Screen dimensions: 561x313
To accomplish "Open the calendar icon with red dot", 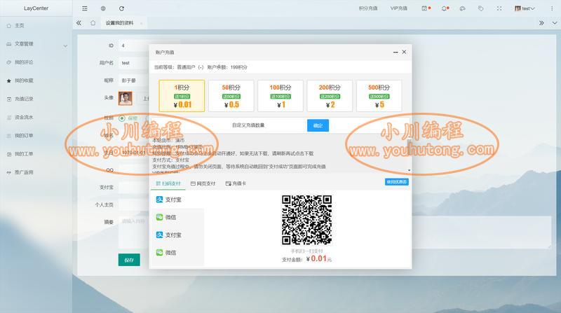I will [426, 8].
